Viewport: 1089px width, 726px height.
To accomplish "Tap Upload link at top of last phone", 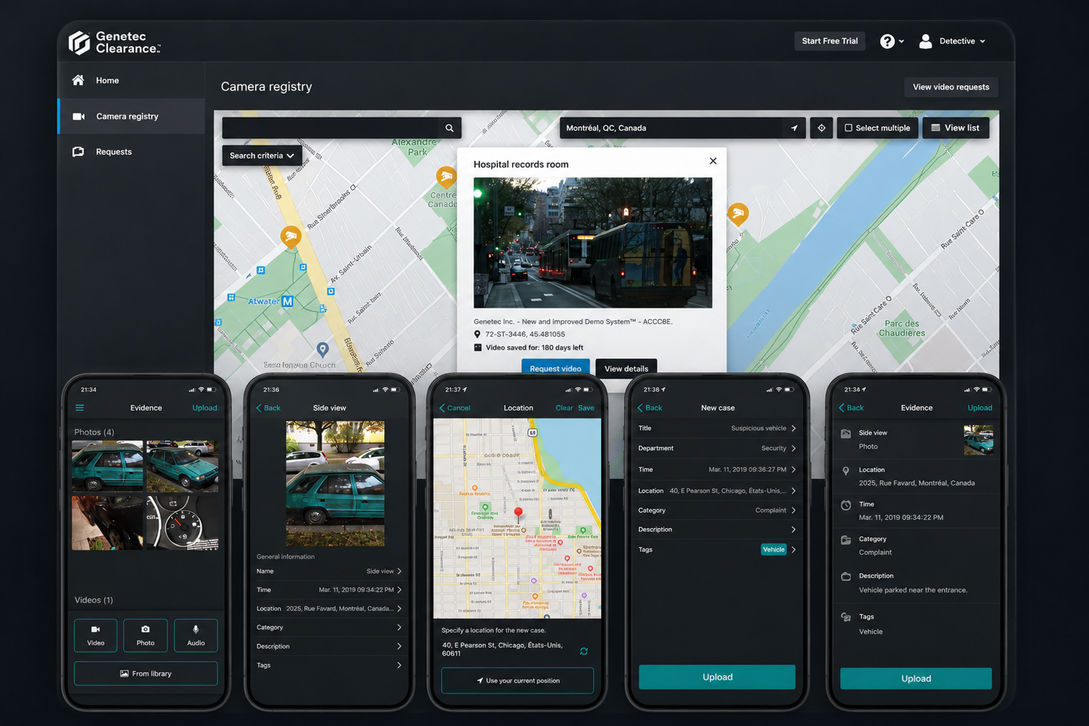I will point(980,408).
